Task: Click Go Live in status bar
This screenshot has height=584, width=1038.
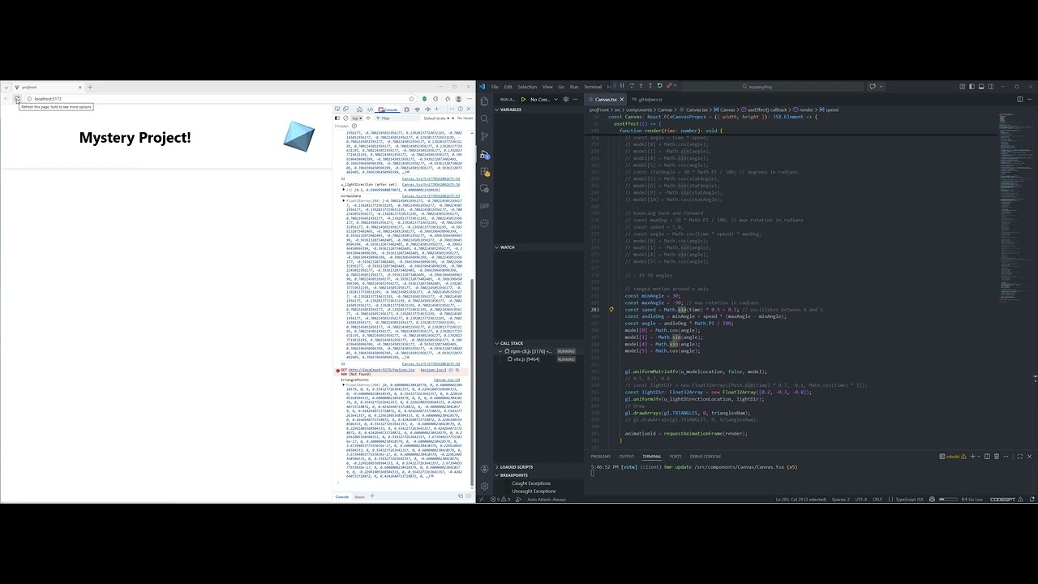Action: pos(972,500)
